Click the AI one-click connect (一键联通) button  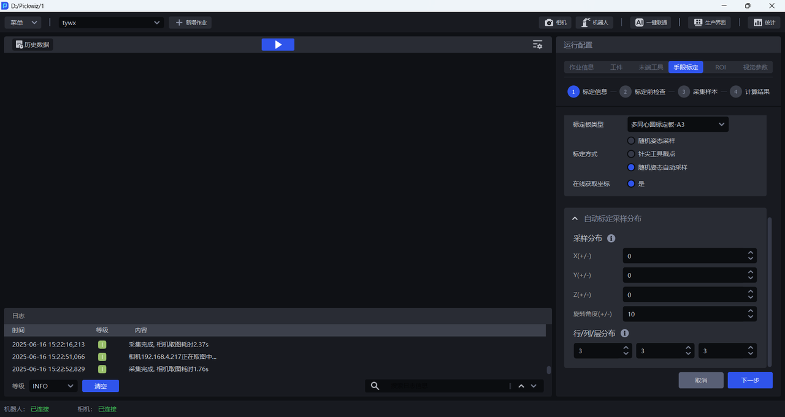(650, 23)
